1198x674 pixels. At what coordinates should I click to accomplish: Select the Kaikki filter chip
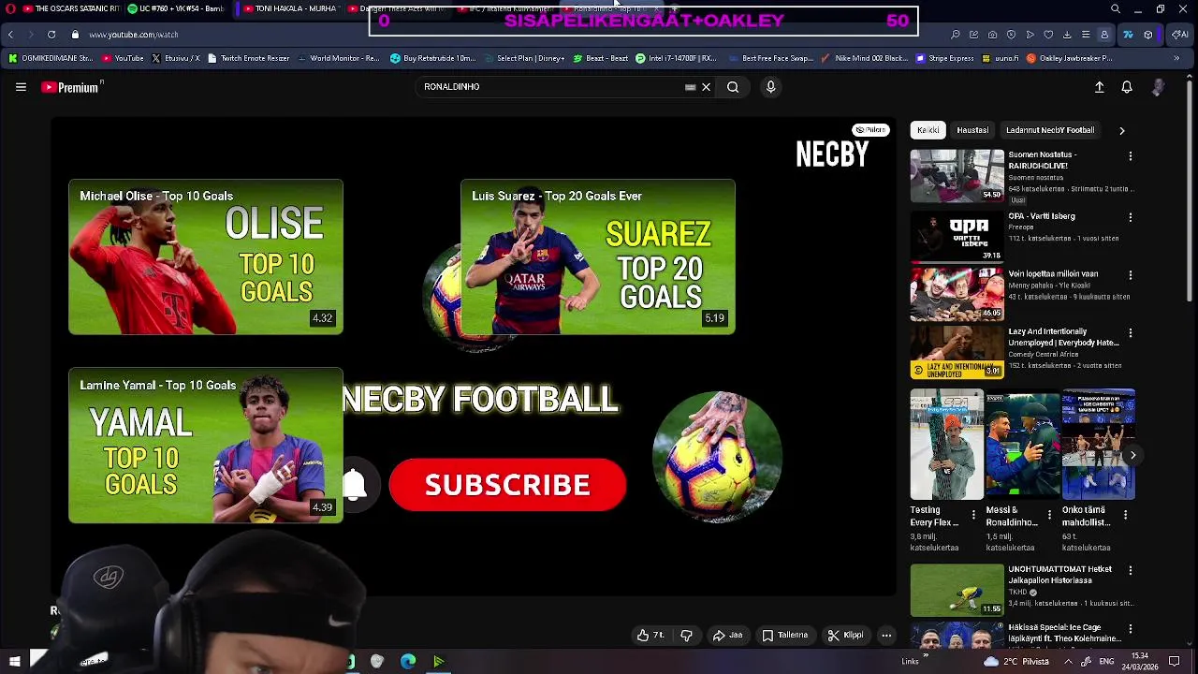click(x=928, y=130)
